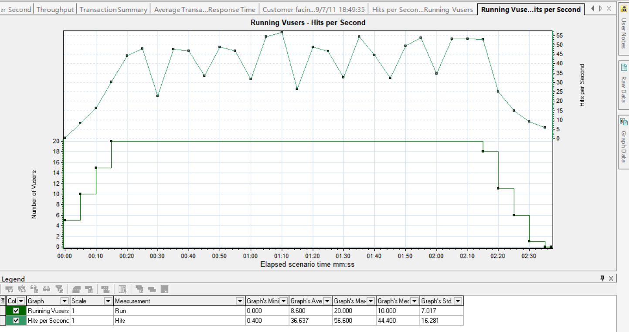Uncheck the Hits per Second legend checkbox
Screen dimensions: 629x332
click(16, 321)
